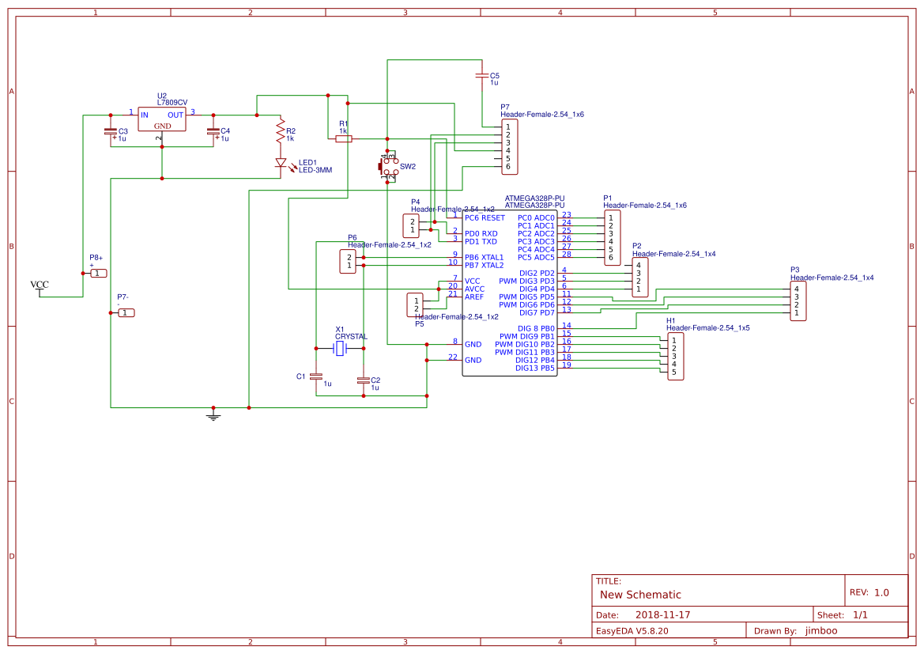Click the "jimboo" drawn-by name

tap(821, 630)
